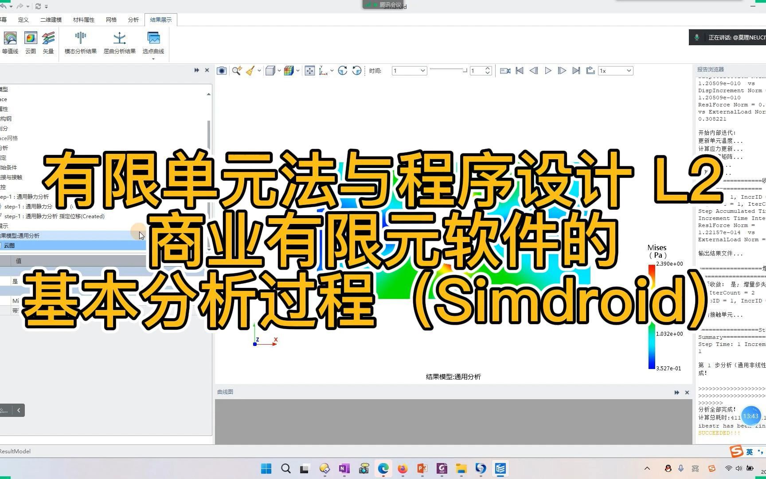Click the colored mesh cube display icon

click(x=289, y=71)
